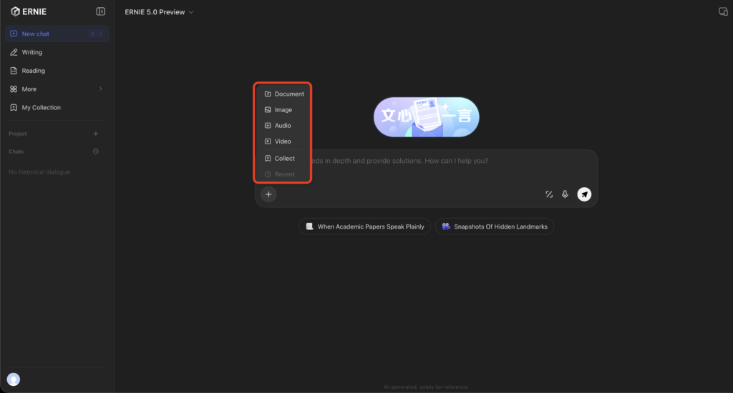Screen dimensions: 733x393
Task: Collapse the sidebar with the panel icon
Action: click(x=100, y=11)
